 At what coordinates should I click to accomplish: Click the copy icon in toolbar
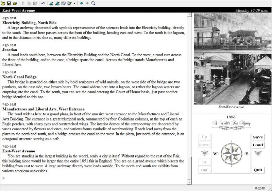pos(29,3)
